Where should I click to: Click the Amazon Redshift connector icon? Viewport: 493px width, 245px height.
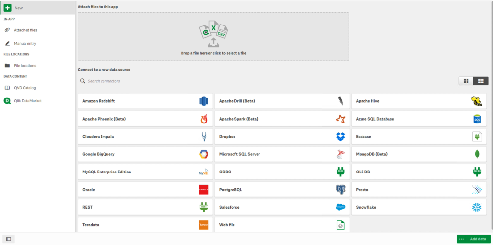point(204,101)
